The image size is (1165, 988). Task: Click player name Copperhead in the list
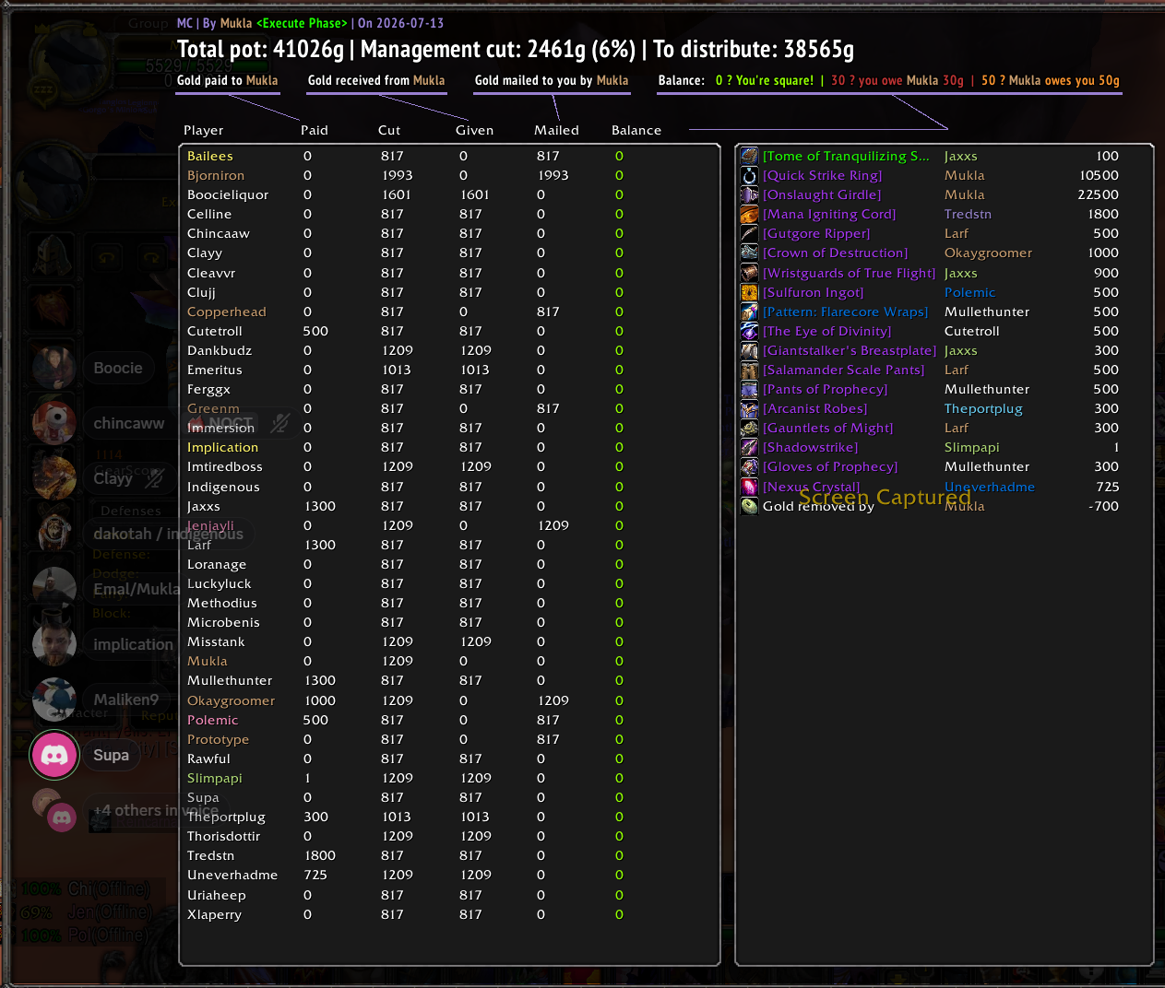(226, 312)
